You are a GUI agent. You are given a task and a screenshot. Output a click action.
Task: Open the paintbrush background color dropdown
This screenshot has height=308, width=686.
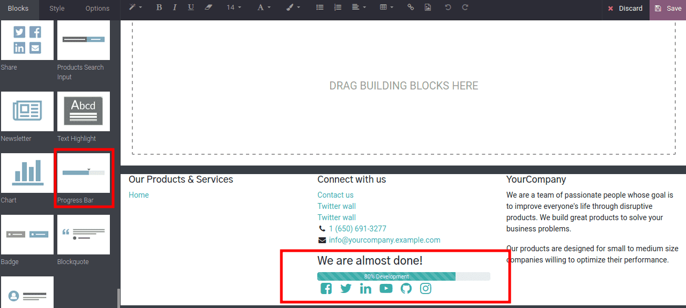coord(293,7)
